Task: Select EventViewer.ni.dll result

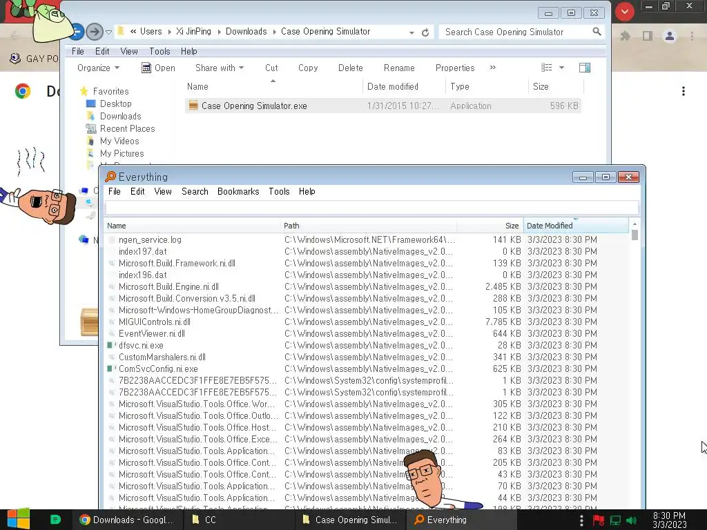Action: (152, 333)
